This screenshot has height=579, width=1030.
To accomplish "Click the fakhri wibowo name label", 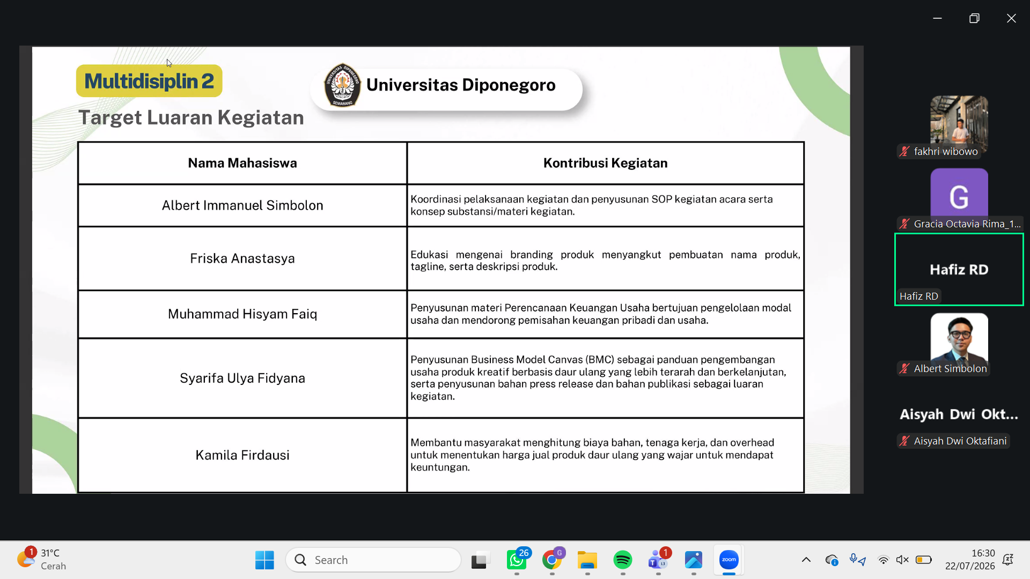I will (x=946, y=152).
